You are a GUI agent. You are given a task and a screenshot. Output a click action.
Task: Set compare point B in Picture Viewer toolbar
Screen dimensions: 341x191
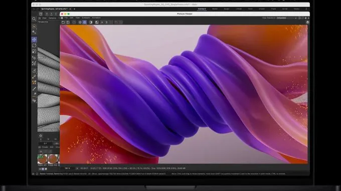106,22
